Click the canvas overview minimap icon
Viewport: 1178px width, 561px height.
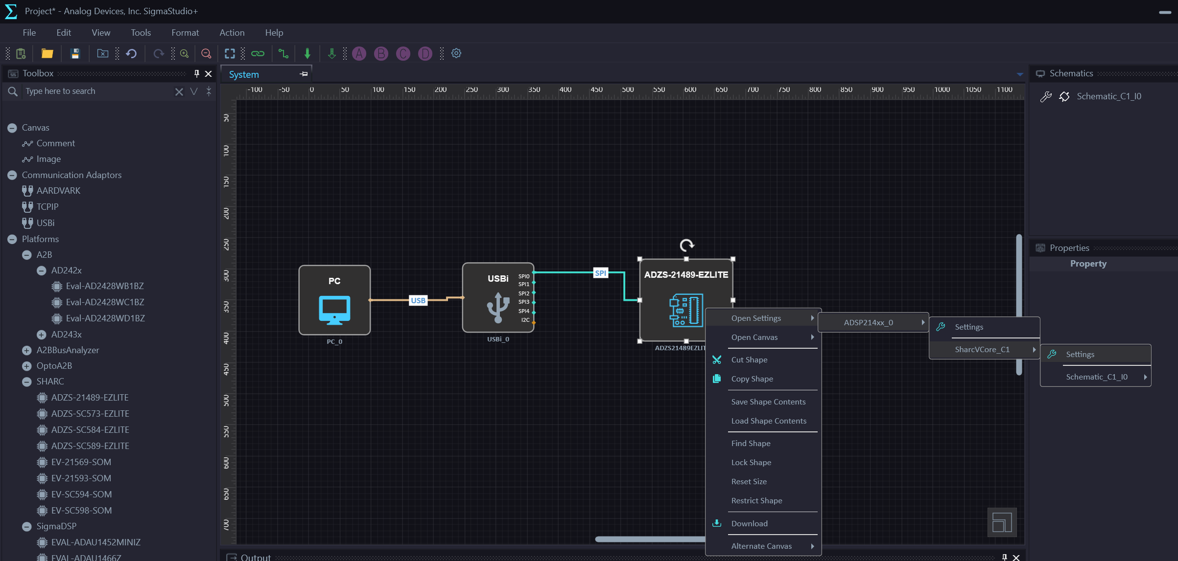point(1002,522)
